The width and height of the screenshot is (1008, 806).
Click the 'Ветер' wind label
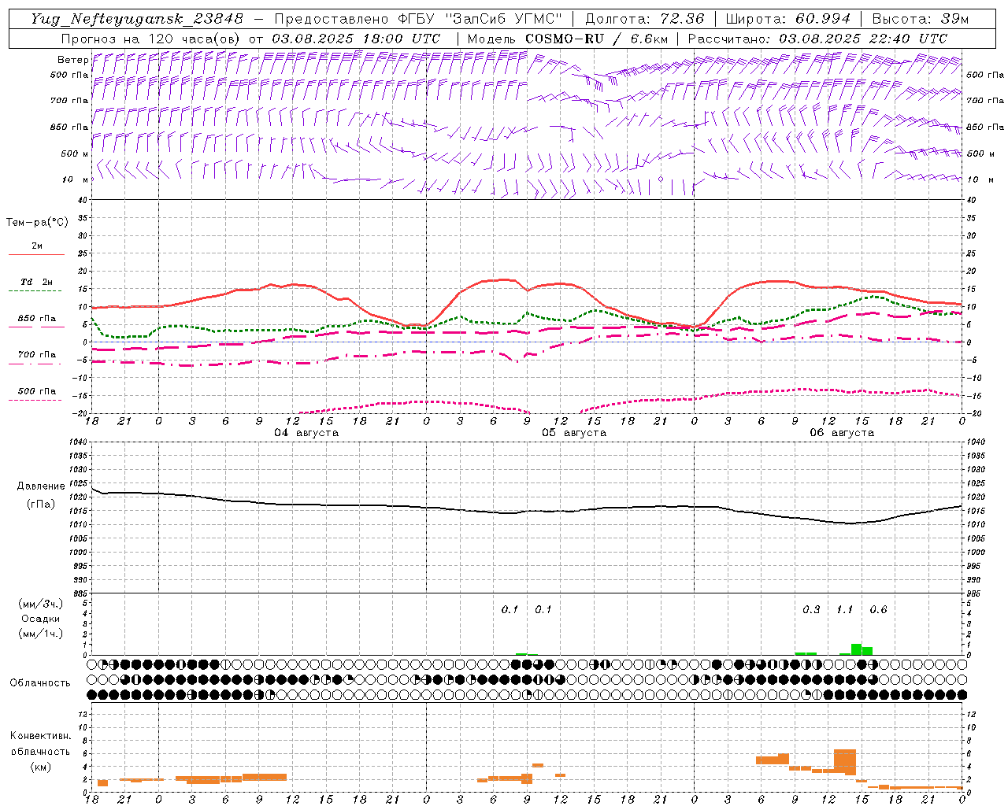coord(72,60)
